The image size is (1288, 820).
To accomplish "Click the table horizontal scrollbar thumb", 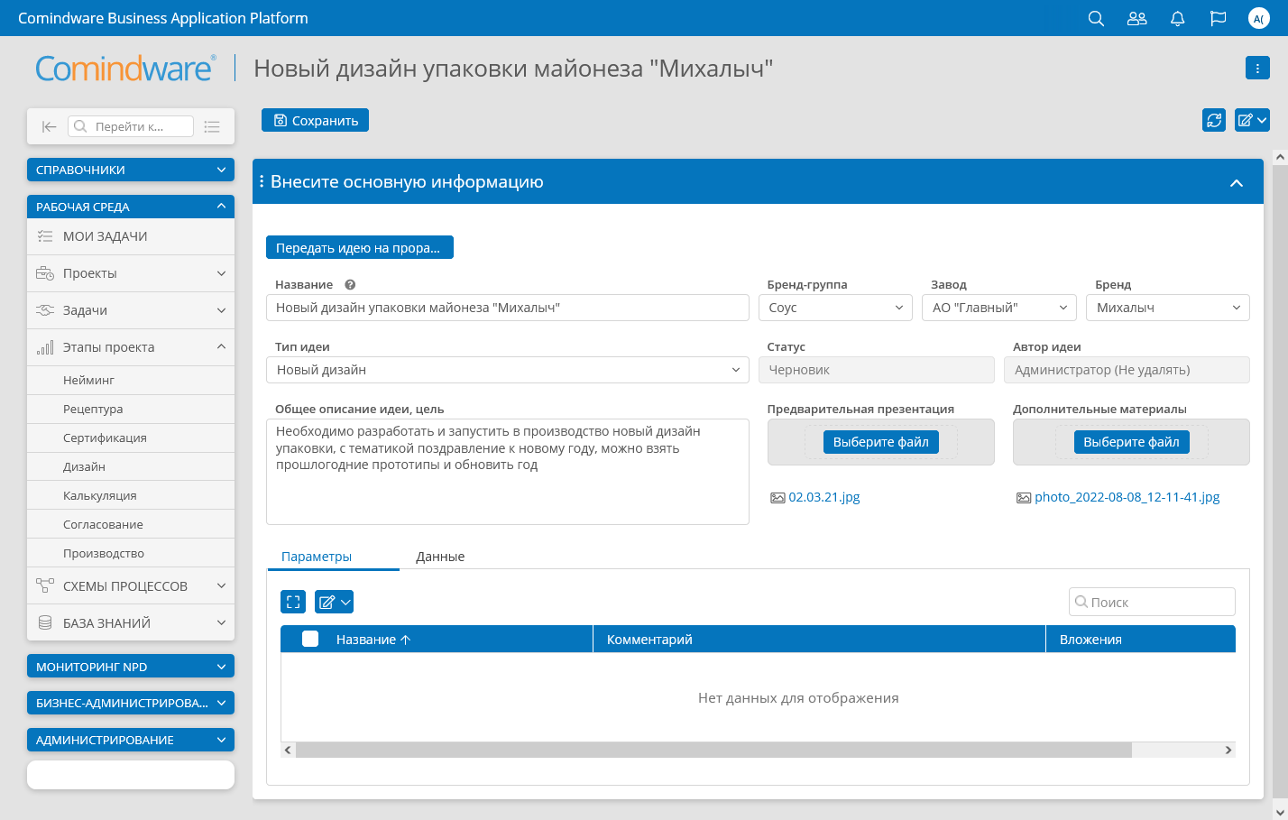I will pos(713,751).
